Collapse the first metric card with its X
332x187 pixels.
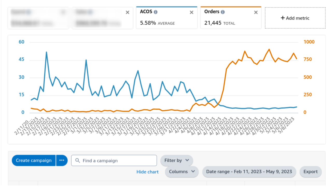click(63, 12)
